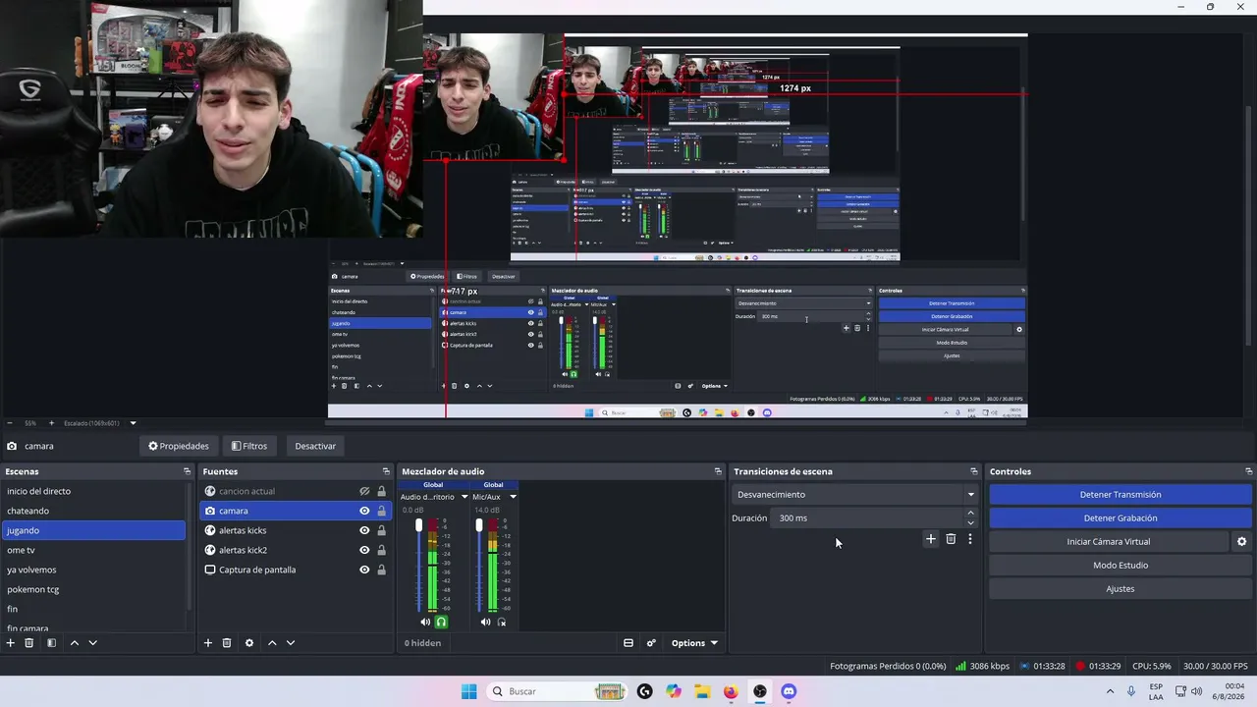Increase the transition duration with up arrow
The width and height of the screenshot is (1257, 707).
click(971, 513)
